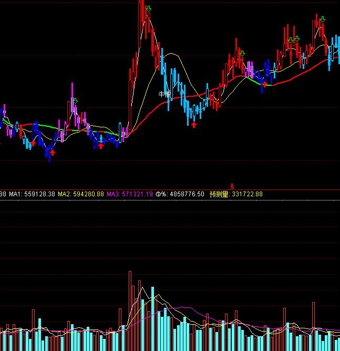Screen dimensions: 340x351
Task: Click the leftmost red buy arrow
Action: click(33, 143)
